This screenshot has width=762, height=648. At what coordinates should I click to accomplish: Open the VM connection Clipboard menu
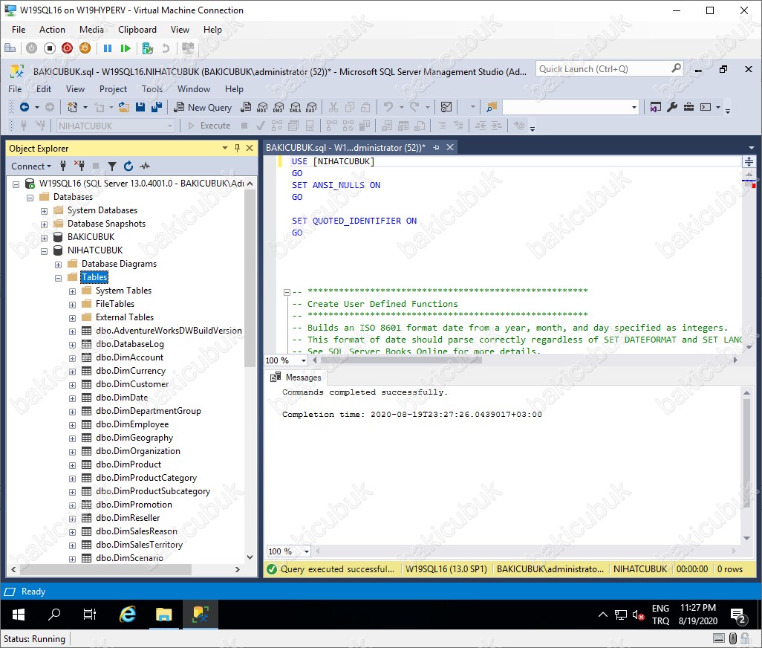137,30
